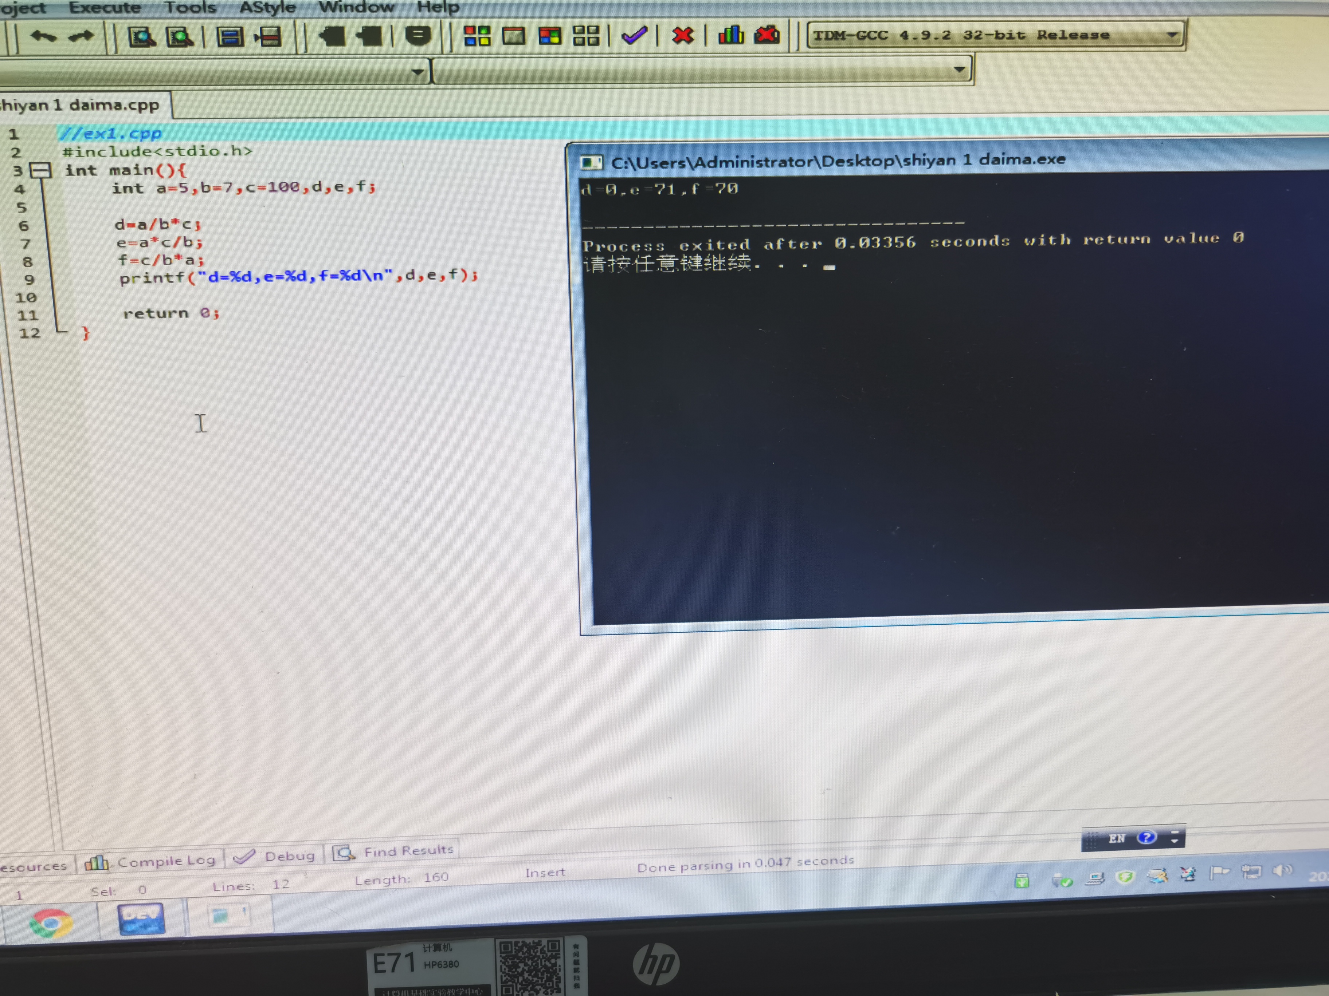Image resolution: width=1329 pixels, height=996 pixels.
Task: Switch to the Compile Log tab
Action: (x=150, y=862)
